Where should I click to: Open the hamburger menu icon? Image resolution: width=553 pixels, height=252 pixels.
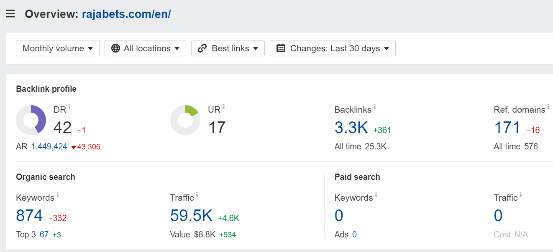[10, 14]
